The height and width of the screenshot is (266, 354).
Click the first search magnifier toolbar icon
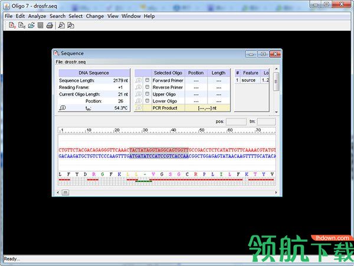point(61,25)
